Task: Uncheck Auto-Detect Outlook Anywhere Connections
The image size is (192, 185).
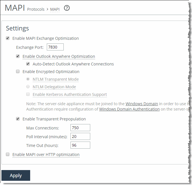Action: (x=28, y=64)
